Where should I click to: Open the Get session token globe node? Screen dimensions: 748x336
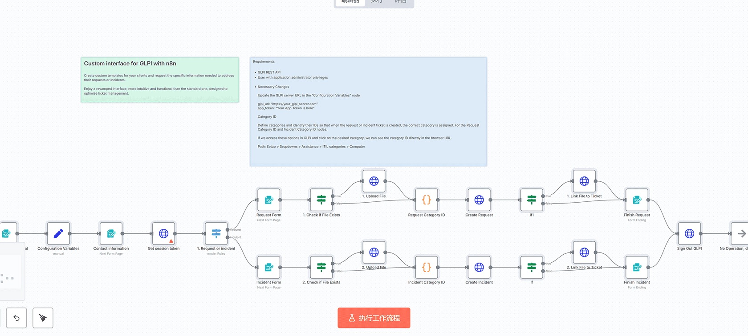[163, 233]
